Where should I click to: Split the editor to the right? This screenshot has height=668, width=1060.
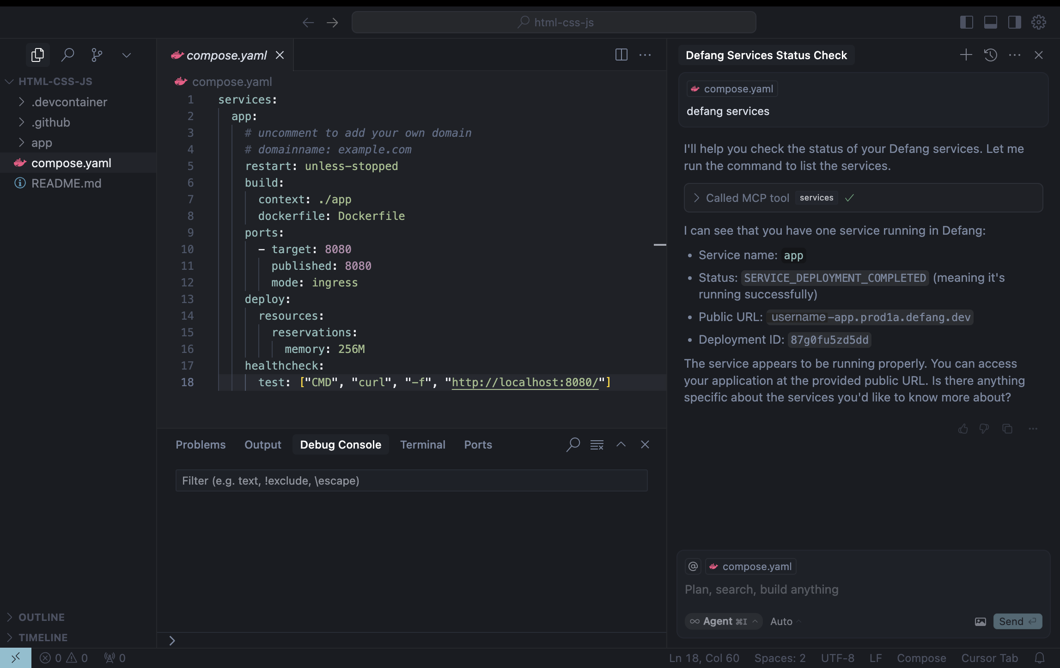pyautogui.click(x=621, y=55)
